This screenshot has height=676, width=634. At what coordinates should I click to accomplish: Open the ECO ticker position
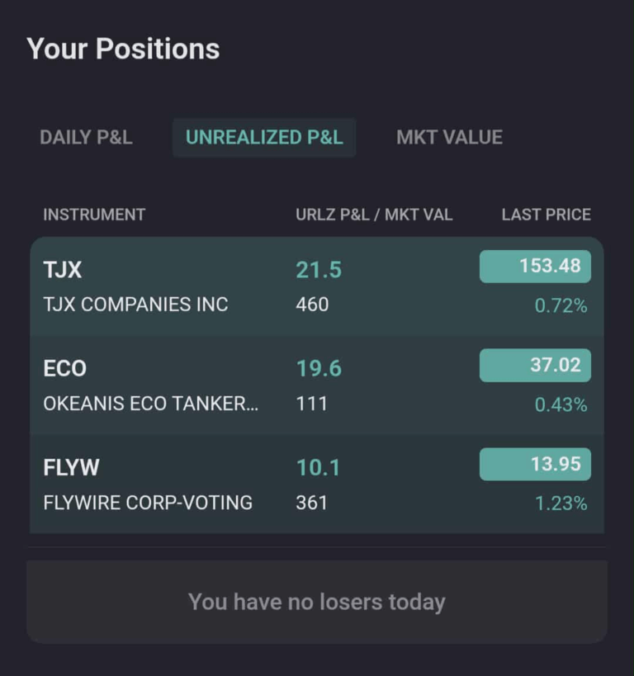[64, 369]
